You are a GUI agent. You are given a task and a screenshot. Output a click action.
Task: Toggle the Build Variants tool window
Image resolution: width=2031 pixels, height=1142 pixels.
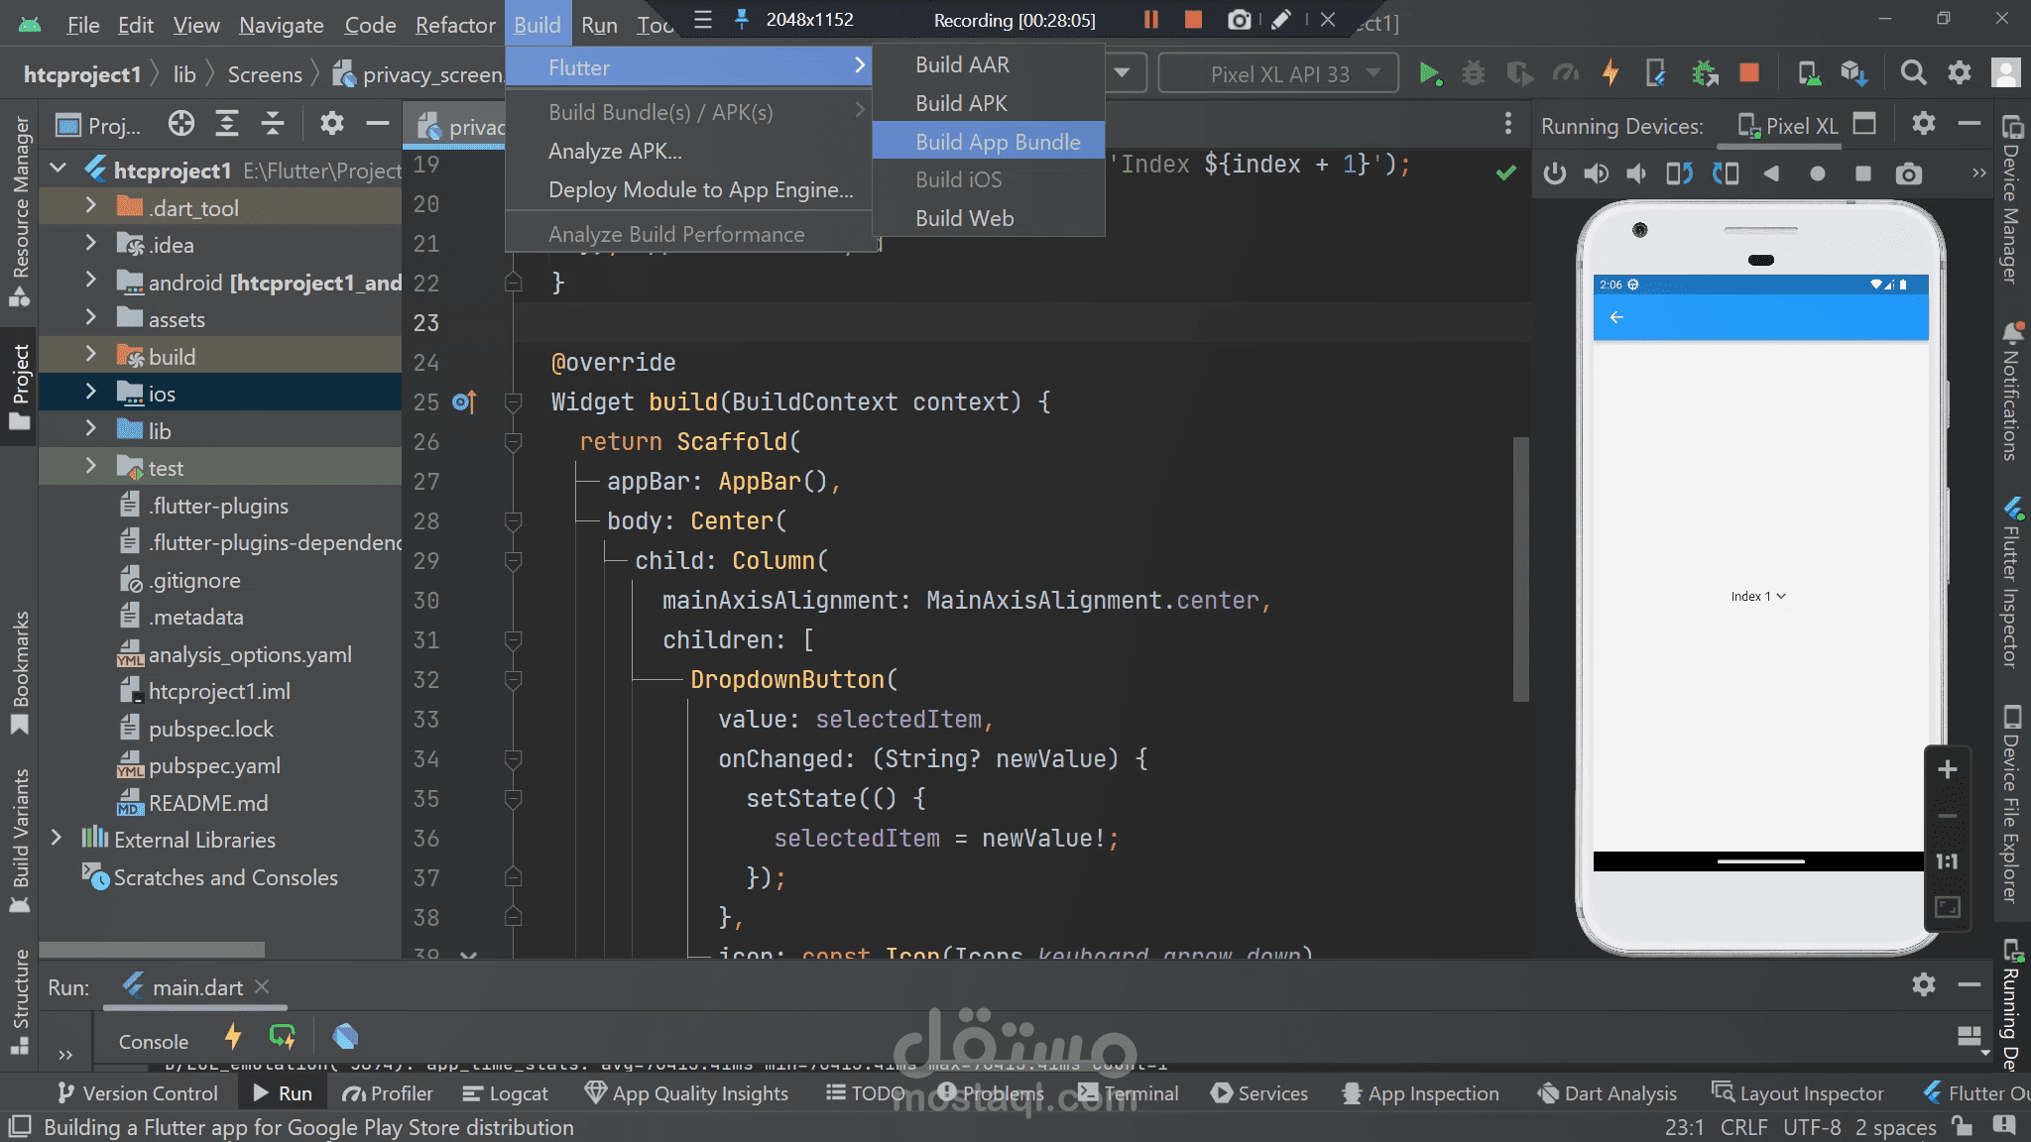pyautogui.click(x=21, y=841)
